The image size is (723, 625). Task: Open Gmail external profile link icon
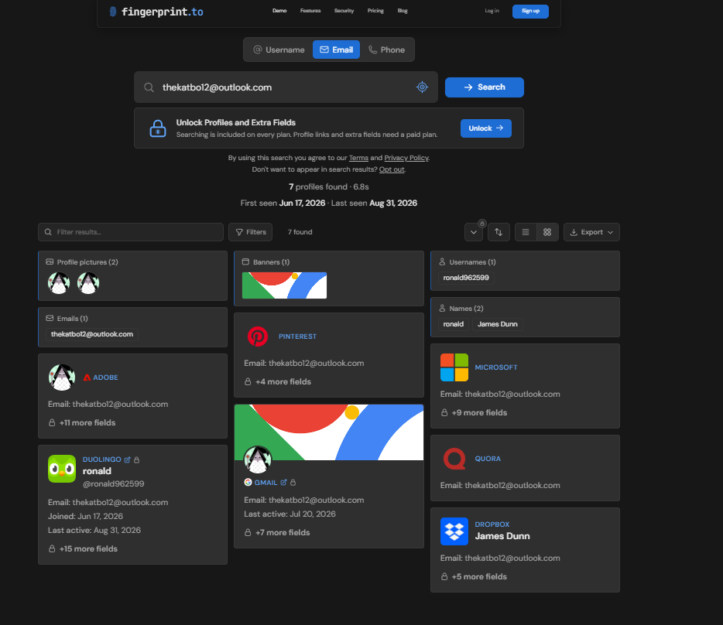[x=283, y=482]
